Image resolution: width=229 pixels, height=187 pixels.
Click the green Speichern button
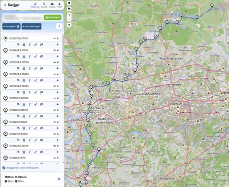52,17
